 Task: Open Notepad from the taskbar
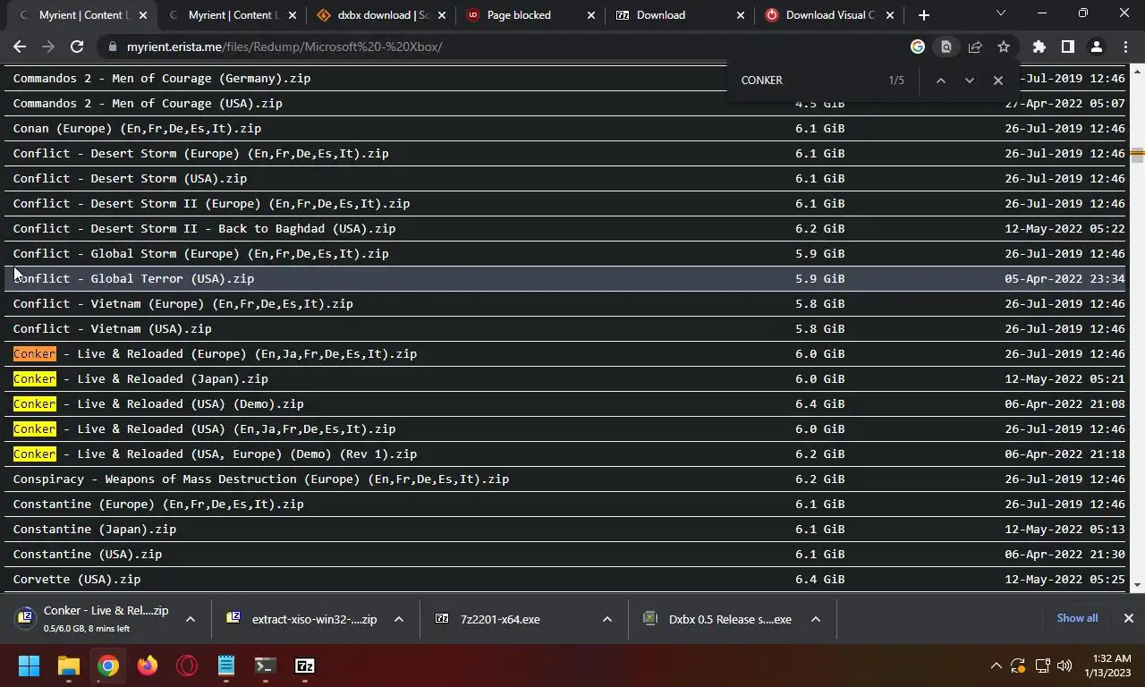tap(226, 666)
